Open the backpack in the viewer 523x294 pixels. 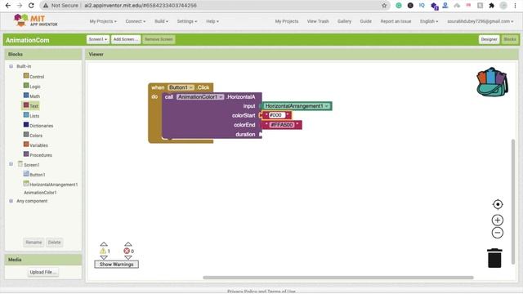coord(492,82)
